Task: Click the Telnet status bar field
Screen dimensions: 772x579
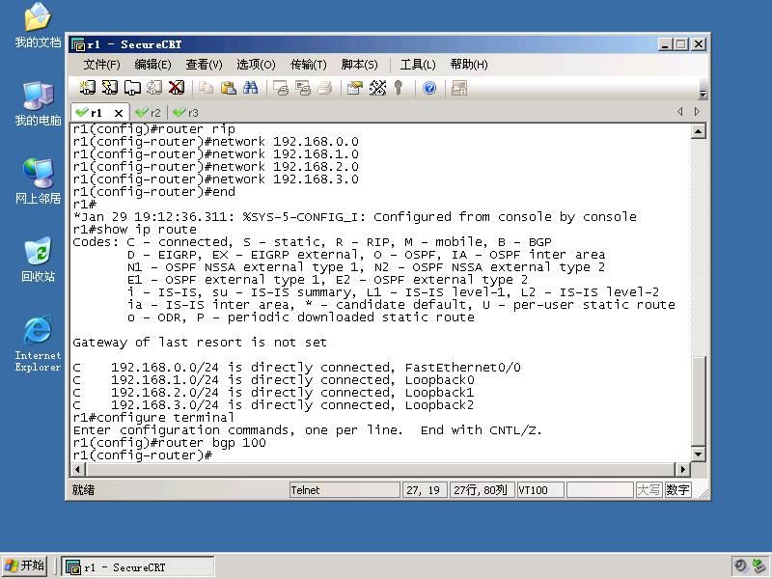Action: point(345,490)
